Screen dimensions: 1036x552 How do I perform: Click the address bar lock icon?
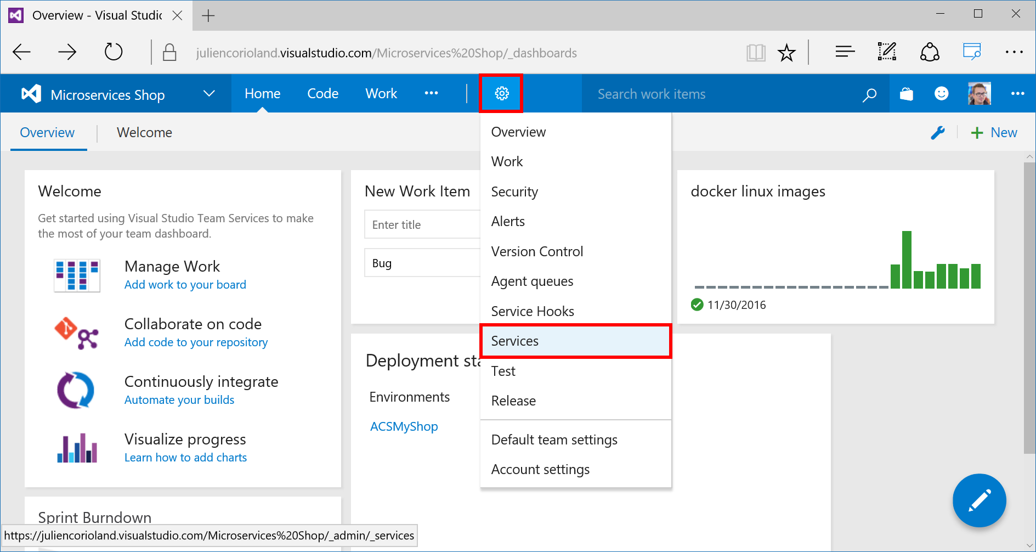(169, 52)
